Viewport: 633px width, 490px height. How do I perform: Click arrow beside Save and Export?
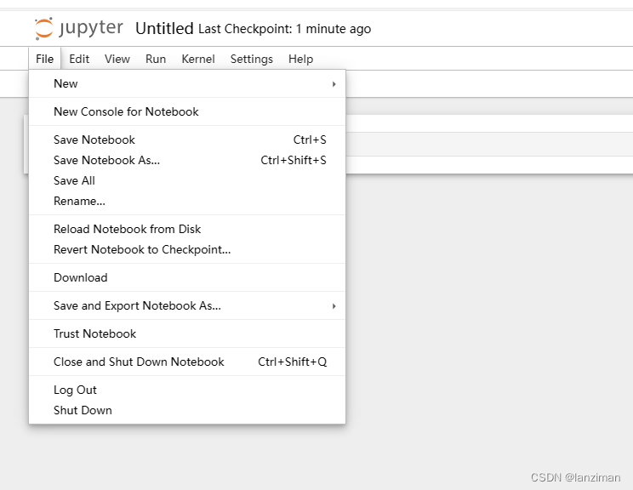(334, 306)
